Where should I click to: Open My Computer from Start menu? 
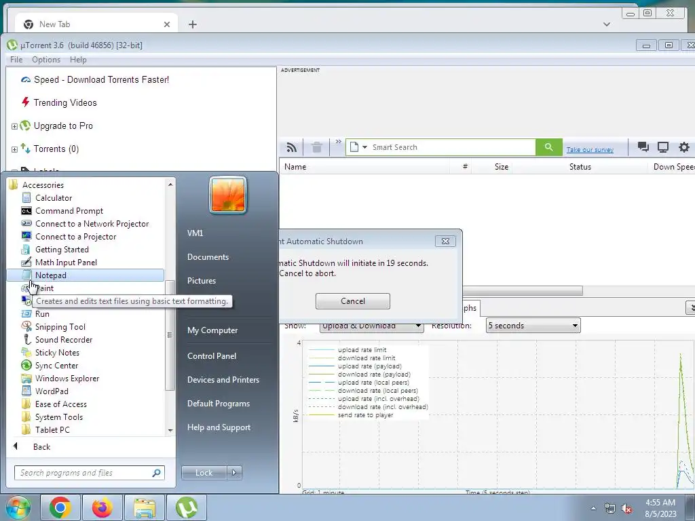(x=212, y=330)
